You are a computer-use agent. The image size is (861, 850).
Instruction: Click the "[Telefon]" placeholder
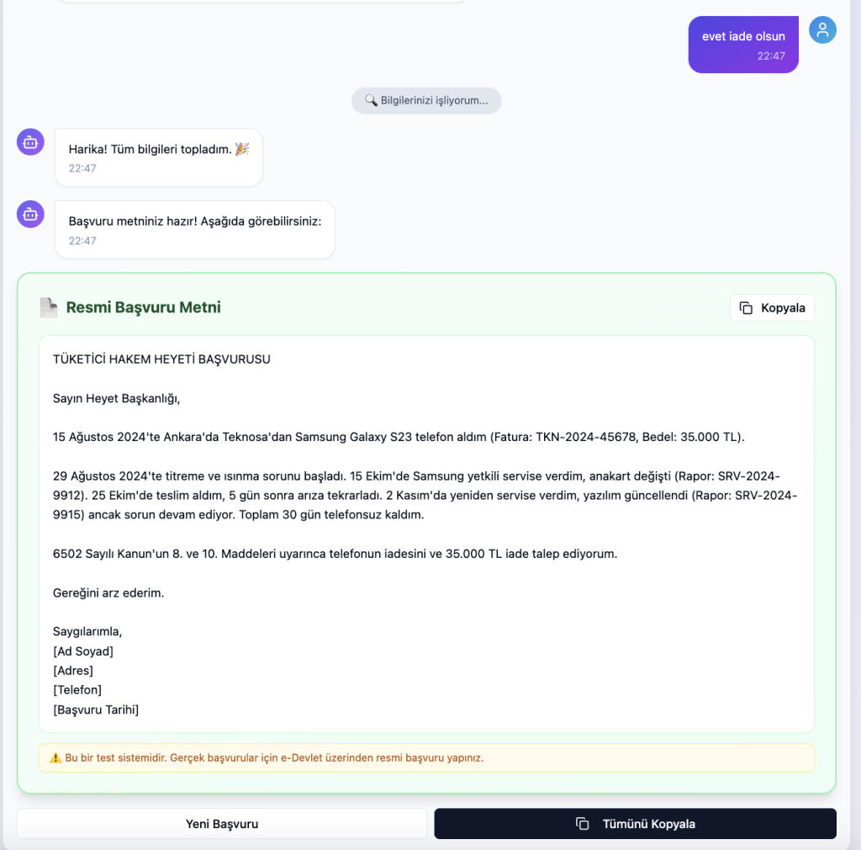[x=77, y=690]
